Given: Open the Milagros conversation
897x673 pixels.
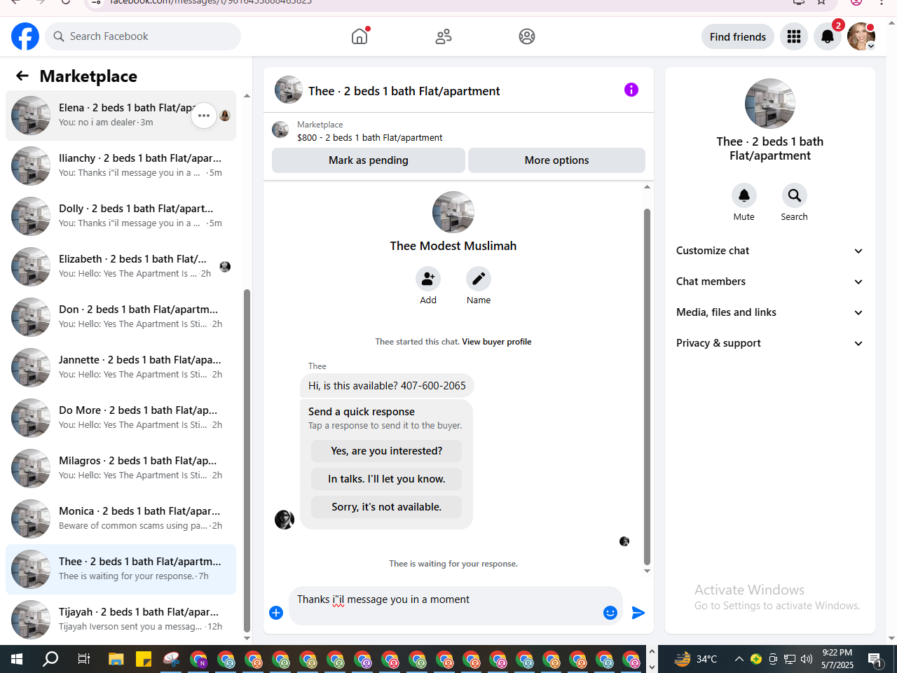Looking at the screenshot, I should click(121, 469).
